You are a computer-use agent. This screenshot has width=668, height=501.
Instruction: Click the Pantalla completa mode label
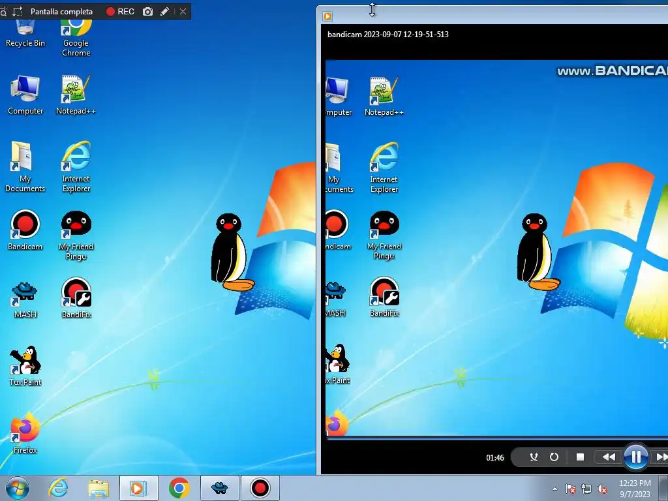(x=61, y=12)
